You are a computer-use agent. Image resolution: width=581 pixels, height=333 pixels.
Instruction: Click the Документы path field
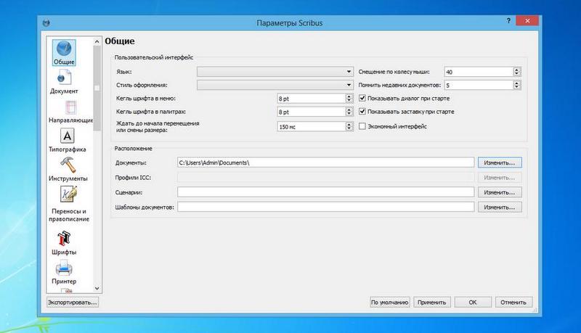[325, 163]
